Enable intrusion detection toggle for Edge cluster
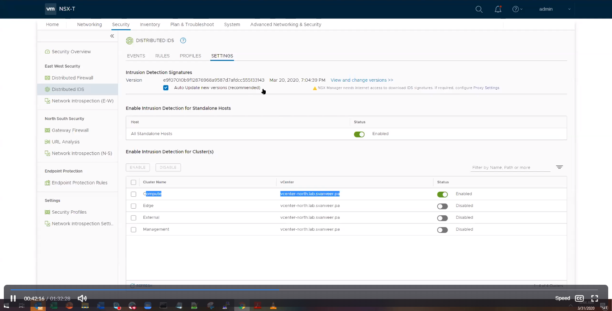 point(442,206)
